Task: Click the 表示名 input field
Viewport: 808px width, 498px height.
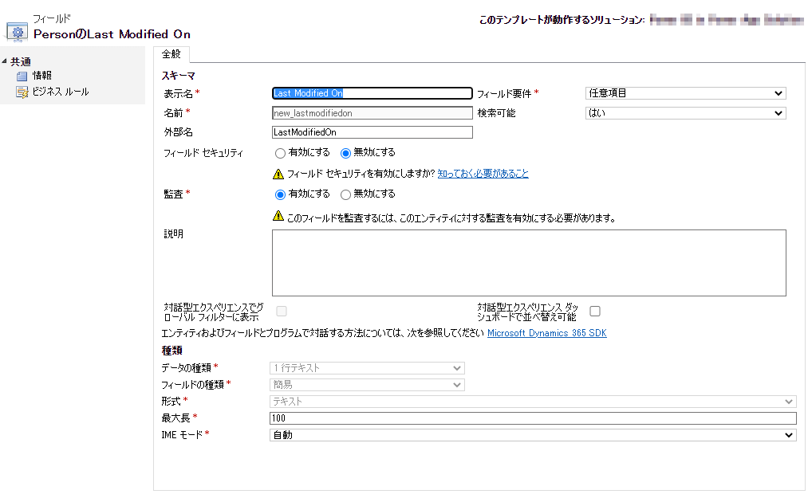Action: point(372,93)
